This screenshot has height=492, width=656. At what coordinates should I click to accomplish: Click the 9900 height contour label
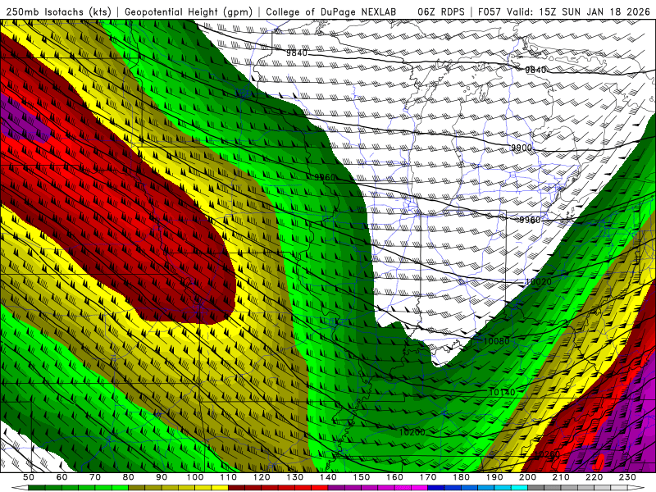point(522,148)
